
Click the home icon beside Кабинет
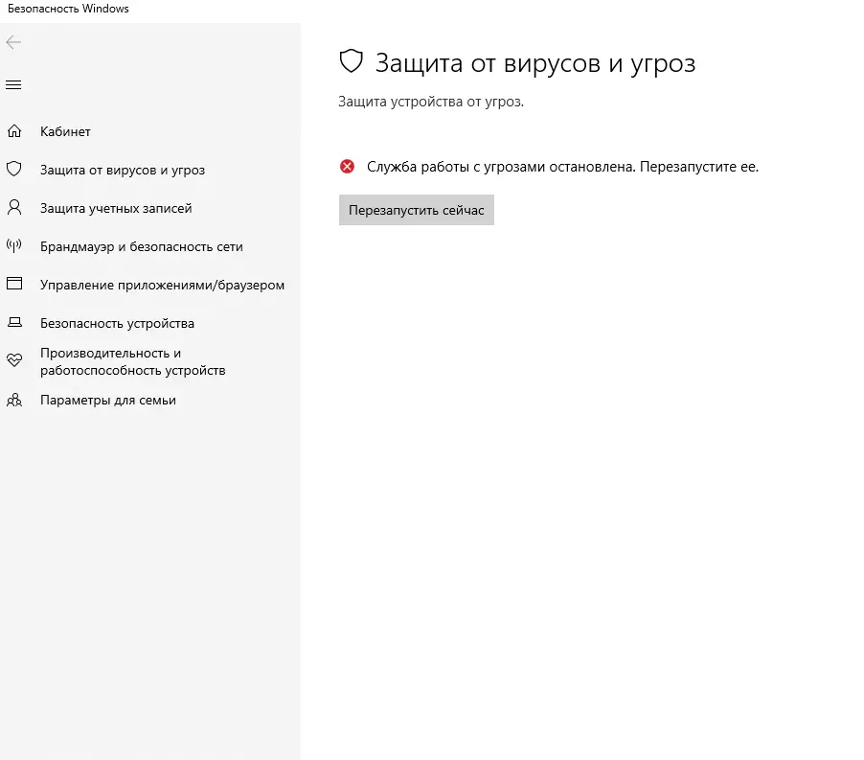[14, 131]
